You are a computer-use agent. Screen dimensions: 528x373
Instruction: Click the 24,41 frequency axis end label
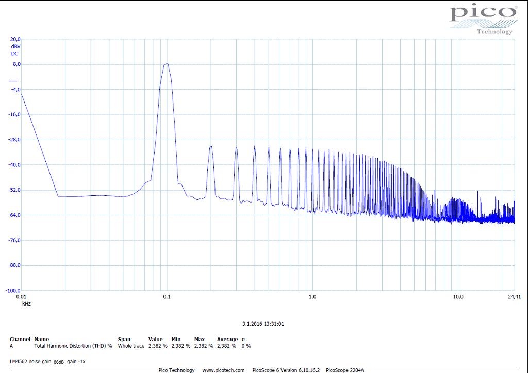[x=514, y=297]
